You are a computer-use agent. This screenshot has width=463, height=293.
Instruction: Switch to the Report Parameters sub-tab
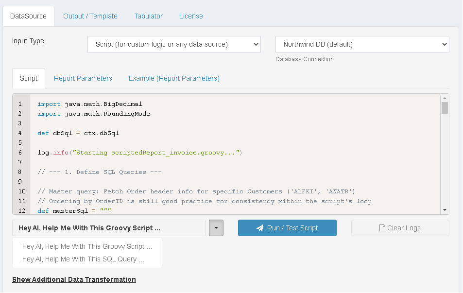(x=83, y=78)
